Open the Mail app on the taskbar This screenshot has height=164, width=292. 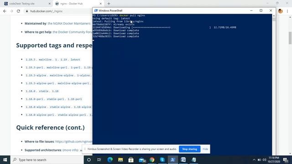(142, 160)
